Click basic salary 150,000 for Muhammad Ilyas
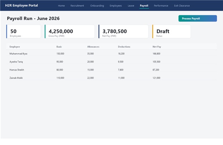The width and height of the screenshot is (223, 145). tap(60, 54)
